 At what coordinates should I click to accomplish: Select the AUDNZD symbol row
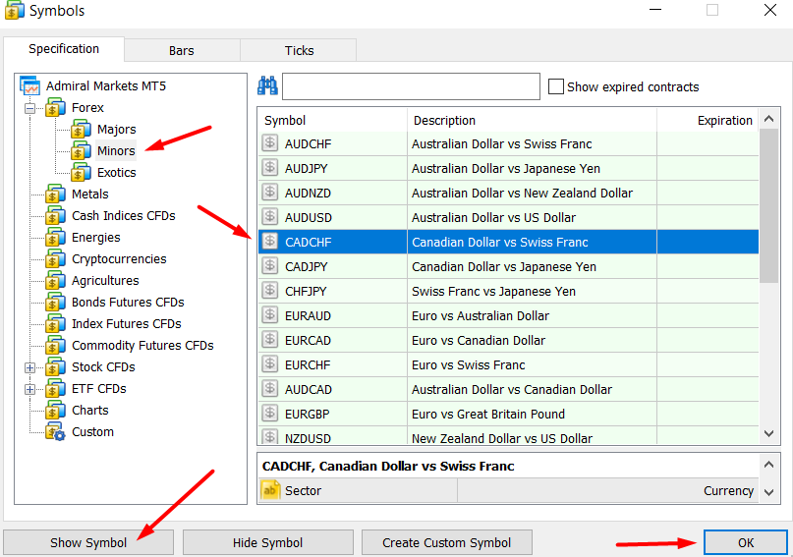click(508, 193)
